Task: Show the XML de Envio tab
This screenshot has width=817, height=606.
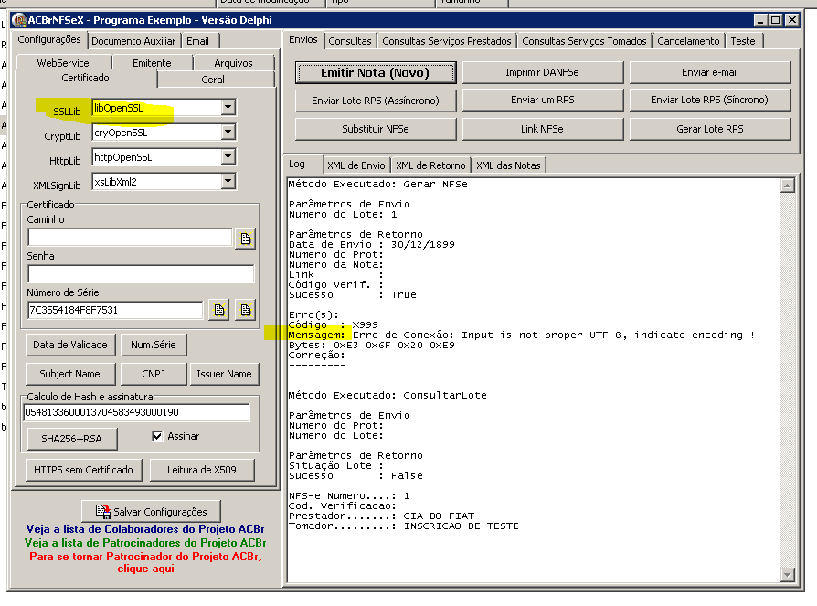Action: 355,165
